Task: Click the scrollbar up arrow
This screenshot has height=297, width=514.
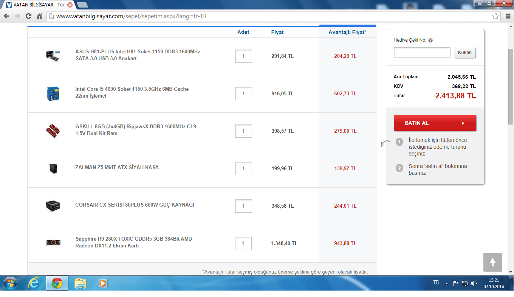Action: (511, 27)
